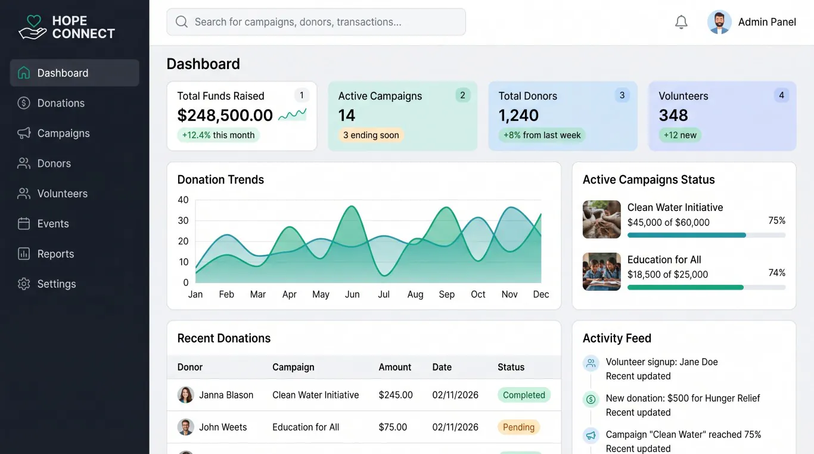Click the Campaigns megaphone icon in sidebar
Image resolution: width=814 pixels, height=454 pixels.
pos(24,133)
